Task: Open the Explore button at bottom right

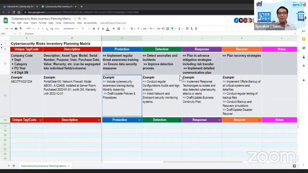Action: point(294,166)
